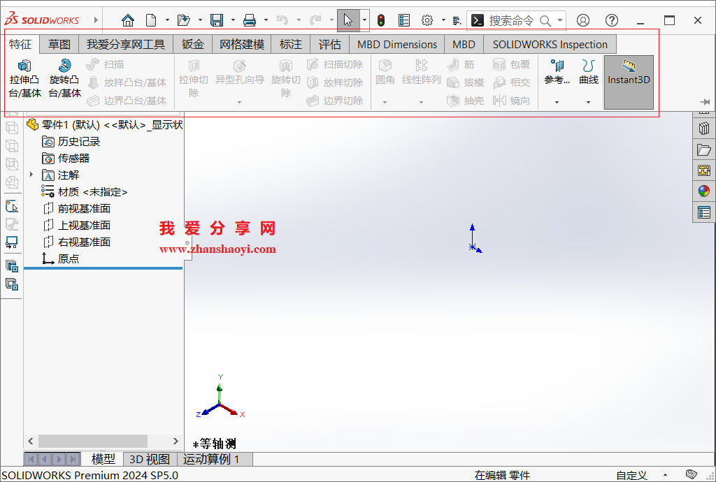Open dropdown arrow next to Open icon
This screenshot has width=716, height=482.
click(x=200, y=20)
